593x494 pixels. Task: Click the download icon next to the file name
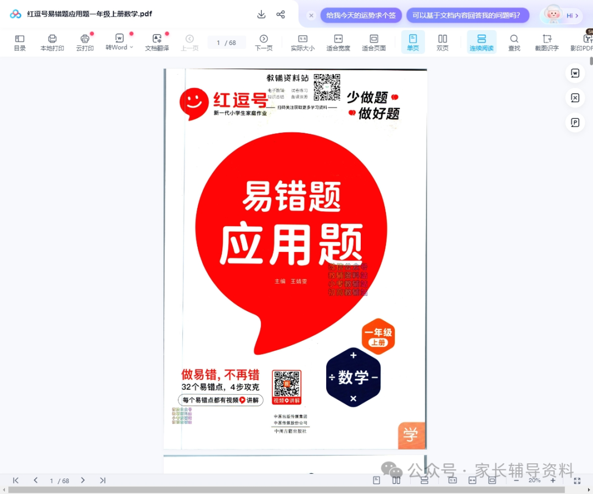point(261,14)
